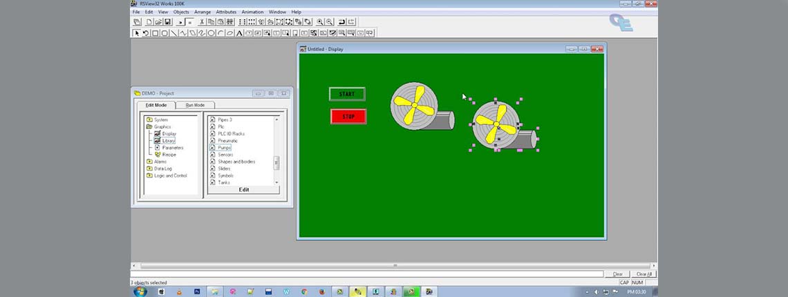
Task: Switch to the Edit Mode tab
Action: [156, 105]
